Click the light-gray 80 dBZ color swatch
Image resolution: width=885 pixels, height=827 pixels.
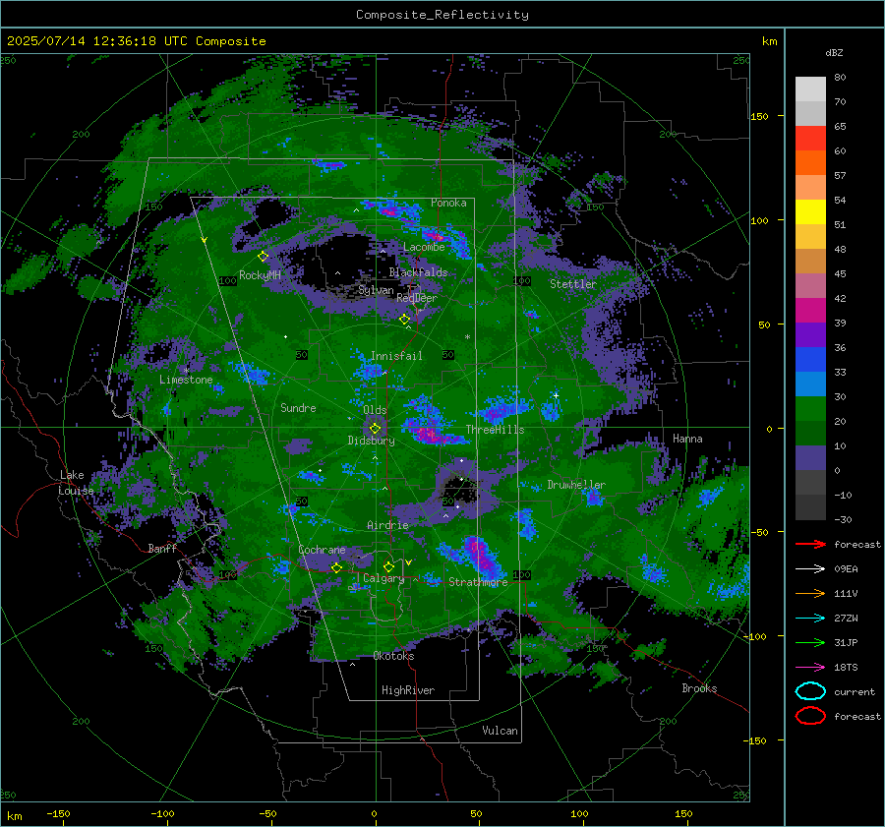pos(810,89)
